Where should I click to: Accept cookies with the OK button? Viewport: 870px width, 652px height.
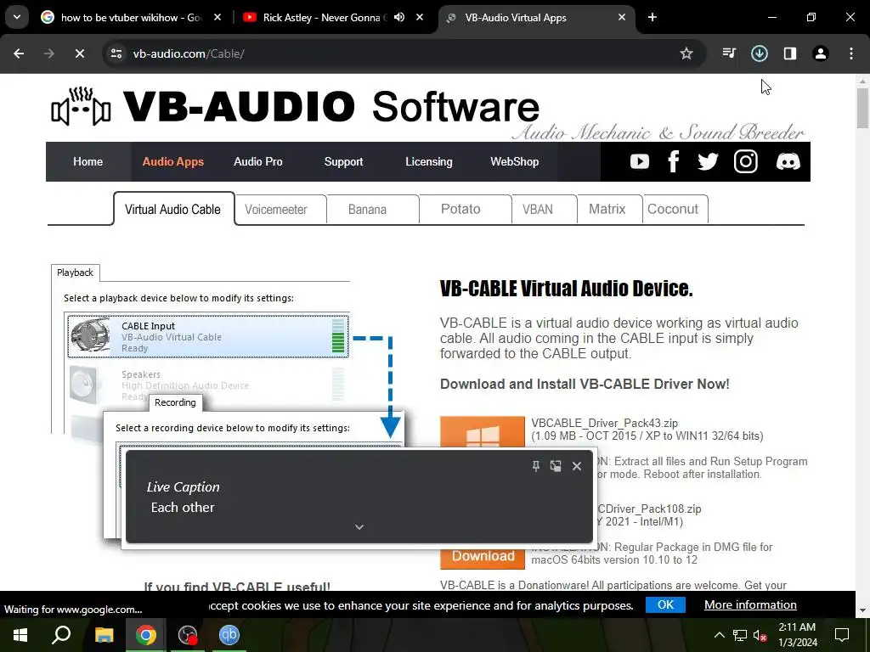pyautogui.click(x=665, y=604)
